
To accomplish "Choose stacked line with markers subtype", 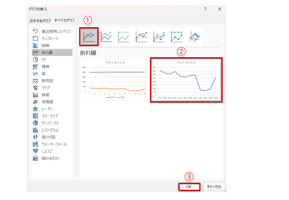I will 159,37.
